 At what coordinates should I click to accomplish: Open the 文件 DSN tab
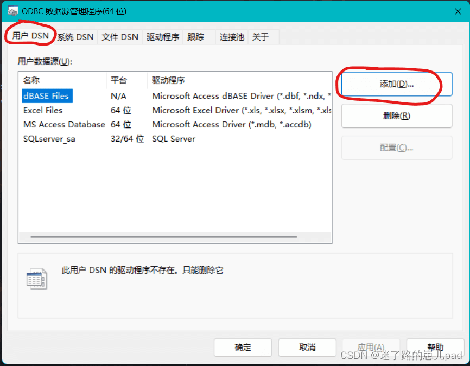(120, 37)
